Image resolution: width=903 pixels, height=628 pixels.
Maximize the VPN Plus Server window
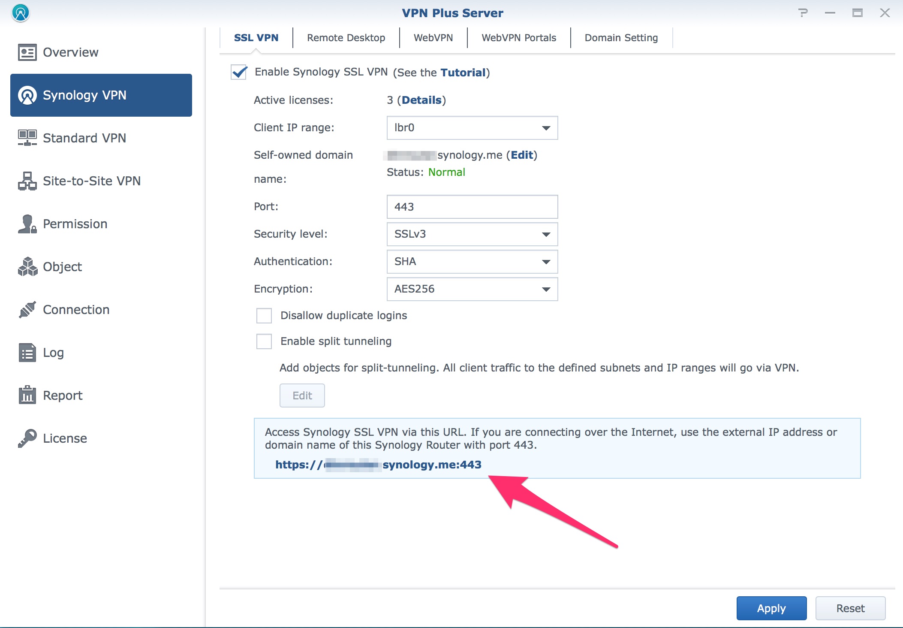[x=858, y=13]
